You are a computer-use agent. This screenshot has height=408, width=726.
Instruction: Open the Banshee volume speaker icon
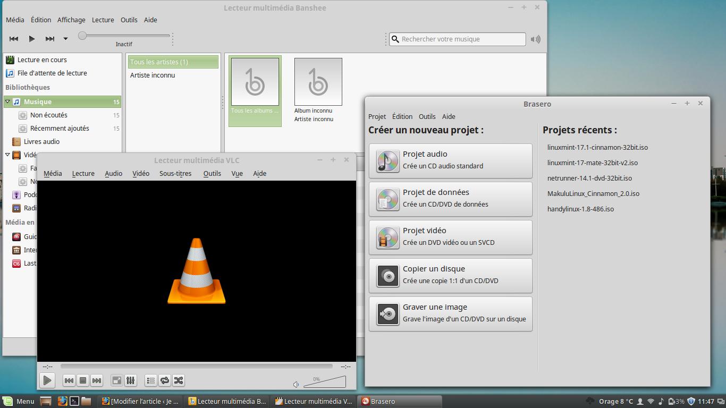[536, 39]
